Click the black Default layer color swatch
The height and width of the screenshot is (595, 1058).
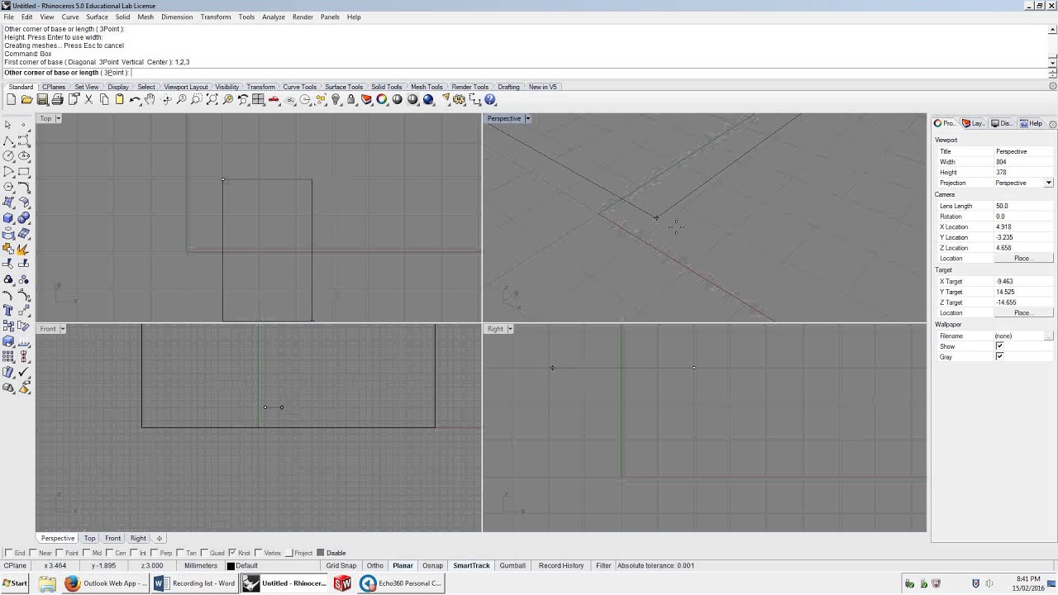pyautogui.click(x=231, y=566)
